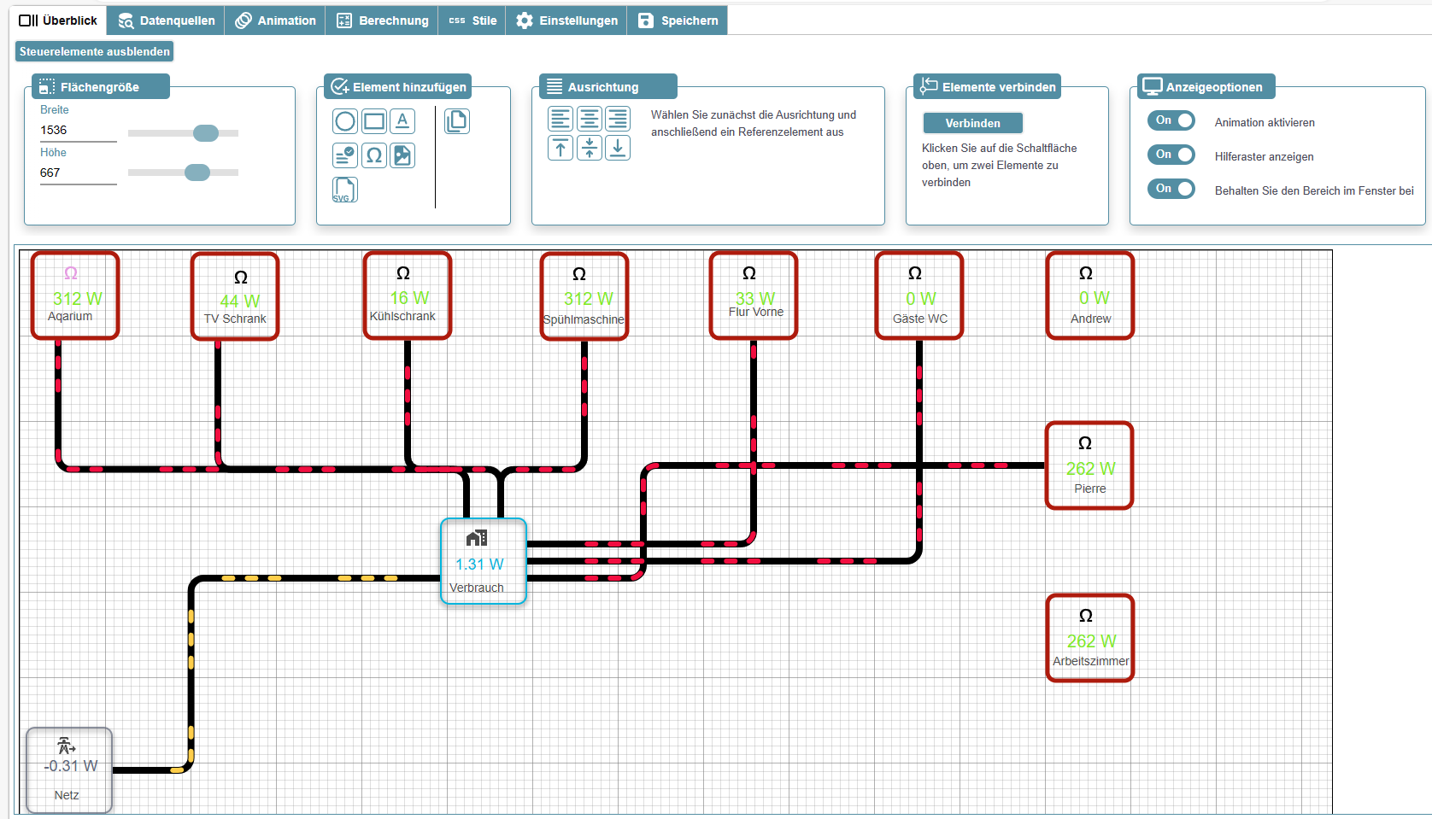
Task: Click 'Steuerelemente ausblenden' button
Action: coord(95,51)
